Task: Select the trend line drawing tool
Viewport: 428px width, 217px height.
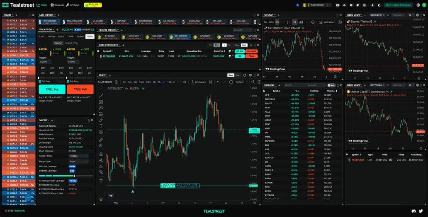Action: pyautogui.click(x=101, y=96)
